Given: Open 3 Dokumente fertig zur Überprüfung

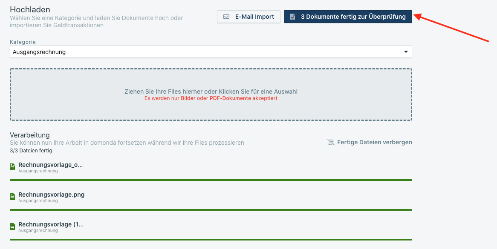Looking at the screenshot, I should tap(348, 17).
